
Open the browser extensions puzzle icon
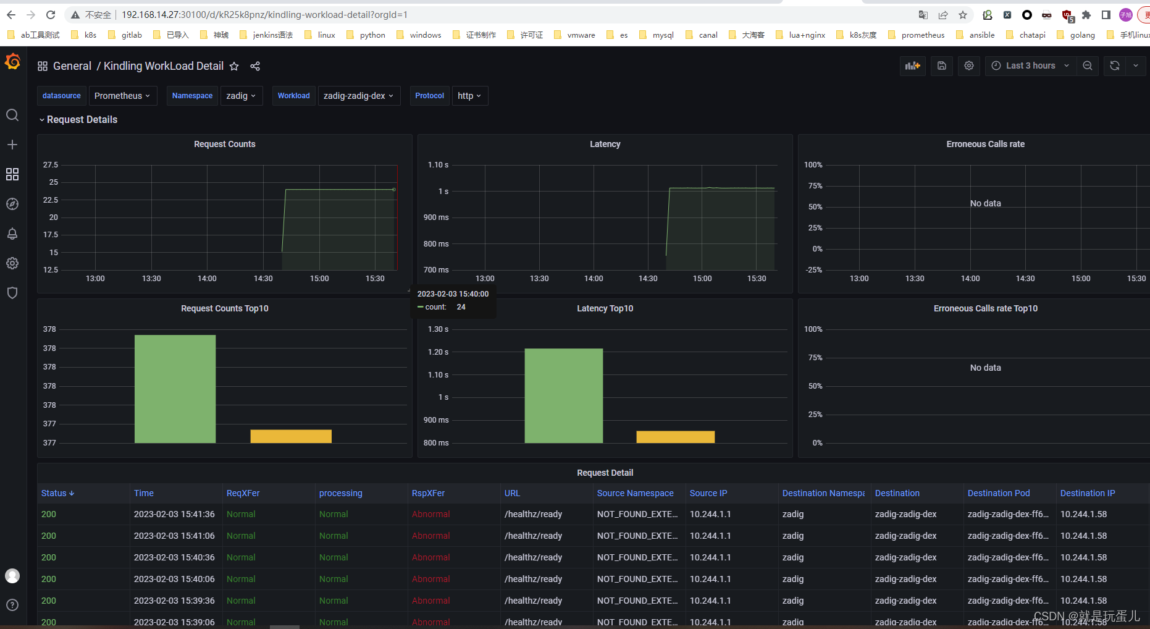[x=1086, y=15]
